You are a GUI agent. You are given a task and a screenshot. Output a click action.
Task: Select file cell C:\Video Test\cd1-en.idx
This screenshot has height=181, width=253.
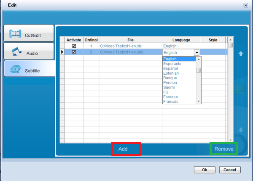pyautogui.click(x=130, y=46)
